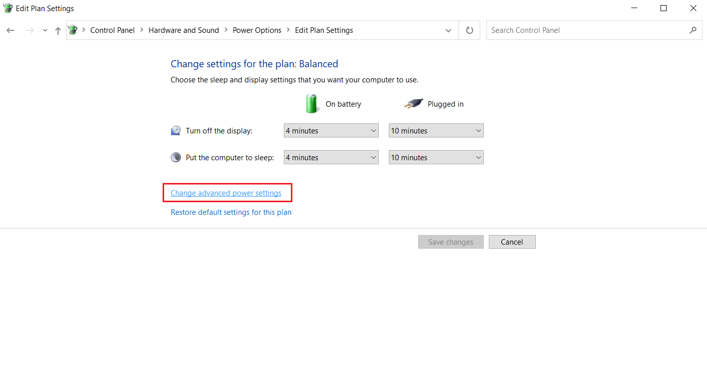Expand the address bar history dropdown
Viewport: 707px width, 370px height.
(448, 30)
